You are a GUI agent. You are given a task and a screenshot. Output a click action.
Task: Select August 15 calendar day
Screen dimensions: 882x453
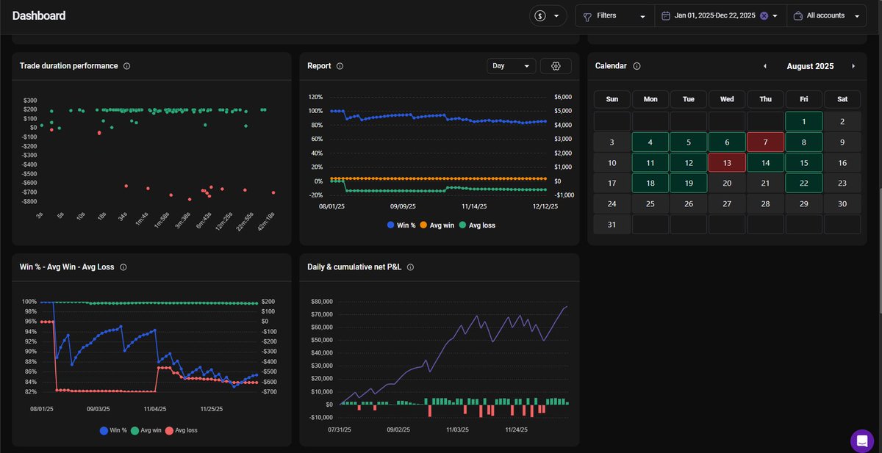804,163
